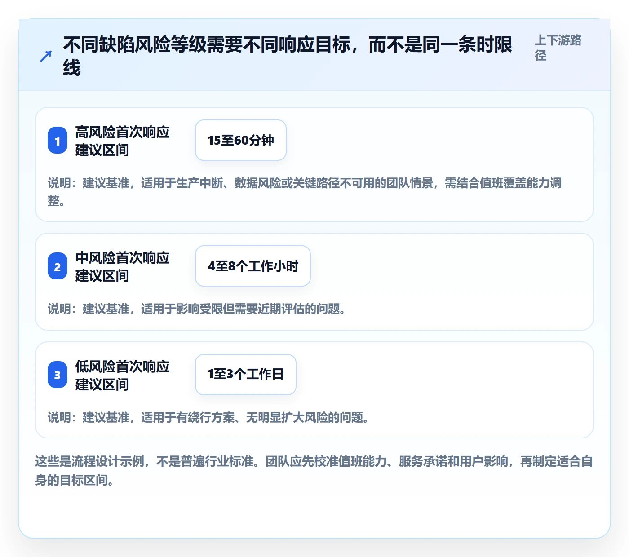Image resolution: width=629 pixels, height=557 pixels.
Task: Click the number 3 badge
Action: 58,375
